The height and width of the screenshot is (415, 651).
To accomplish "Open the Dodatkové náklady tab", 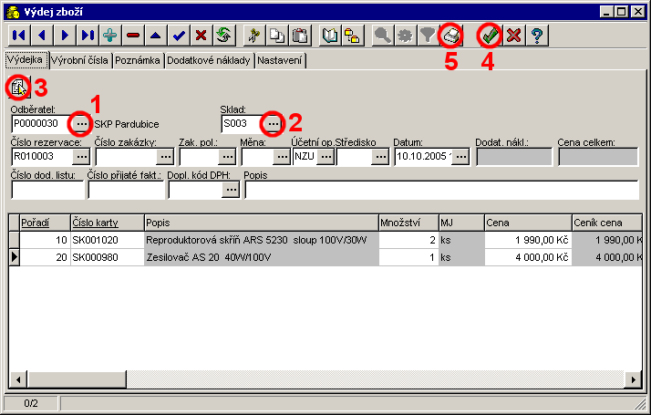I will (x=209, y=61).
